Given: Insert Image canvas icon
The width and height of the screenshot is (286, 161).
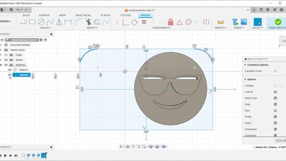Looking at the screenshot, I should pyautogui.click(x=244, y=22).
